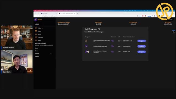176x99 pixels.
Task: Click Program button for BTCpx/WBTC LP Token row
Action: click(142, 52)
